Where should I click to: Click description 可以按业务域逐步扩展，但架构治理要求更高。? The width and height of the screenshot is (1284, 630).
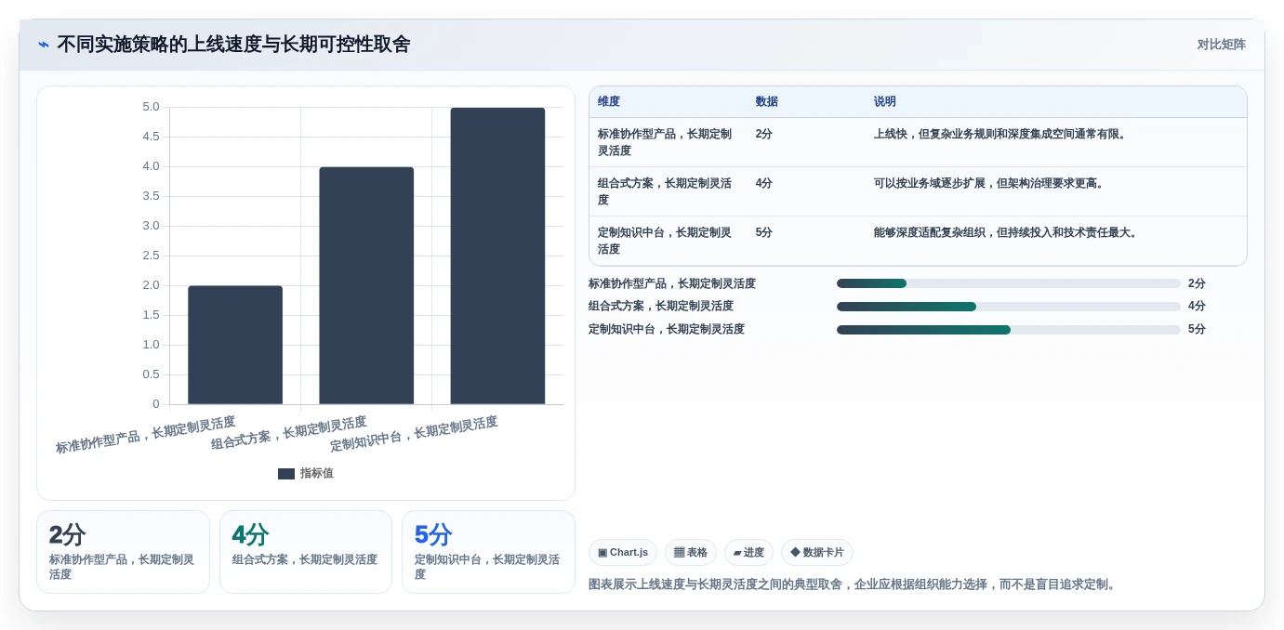click(x=991, y=183)
